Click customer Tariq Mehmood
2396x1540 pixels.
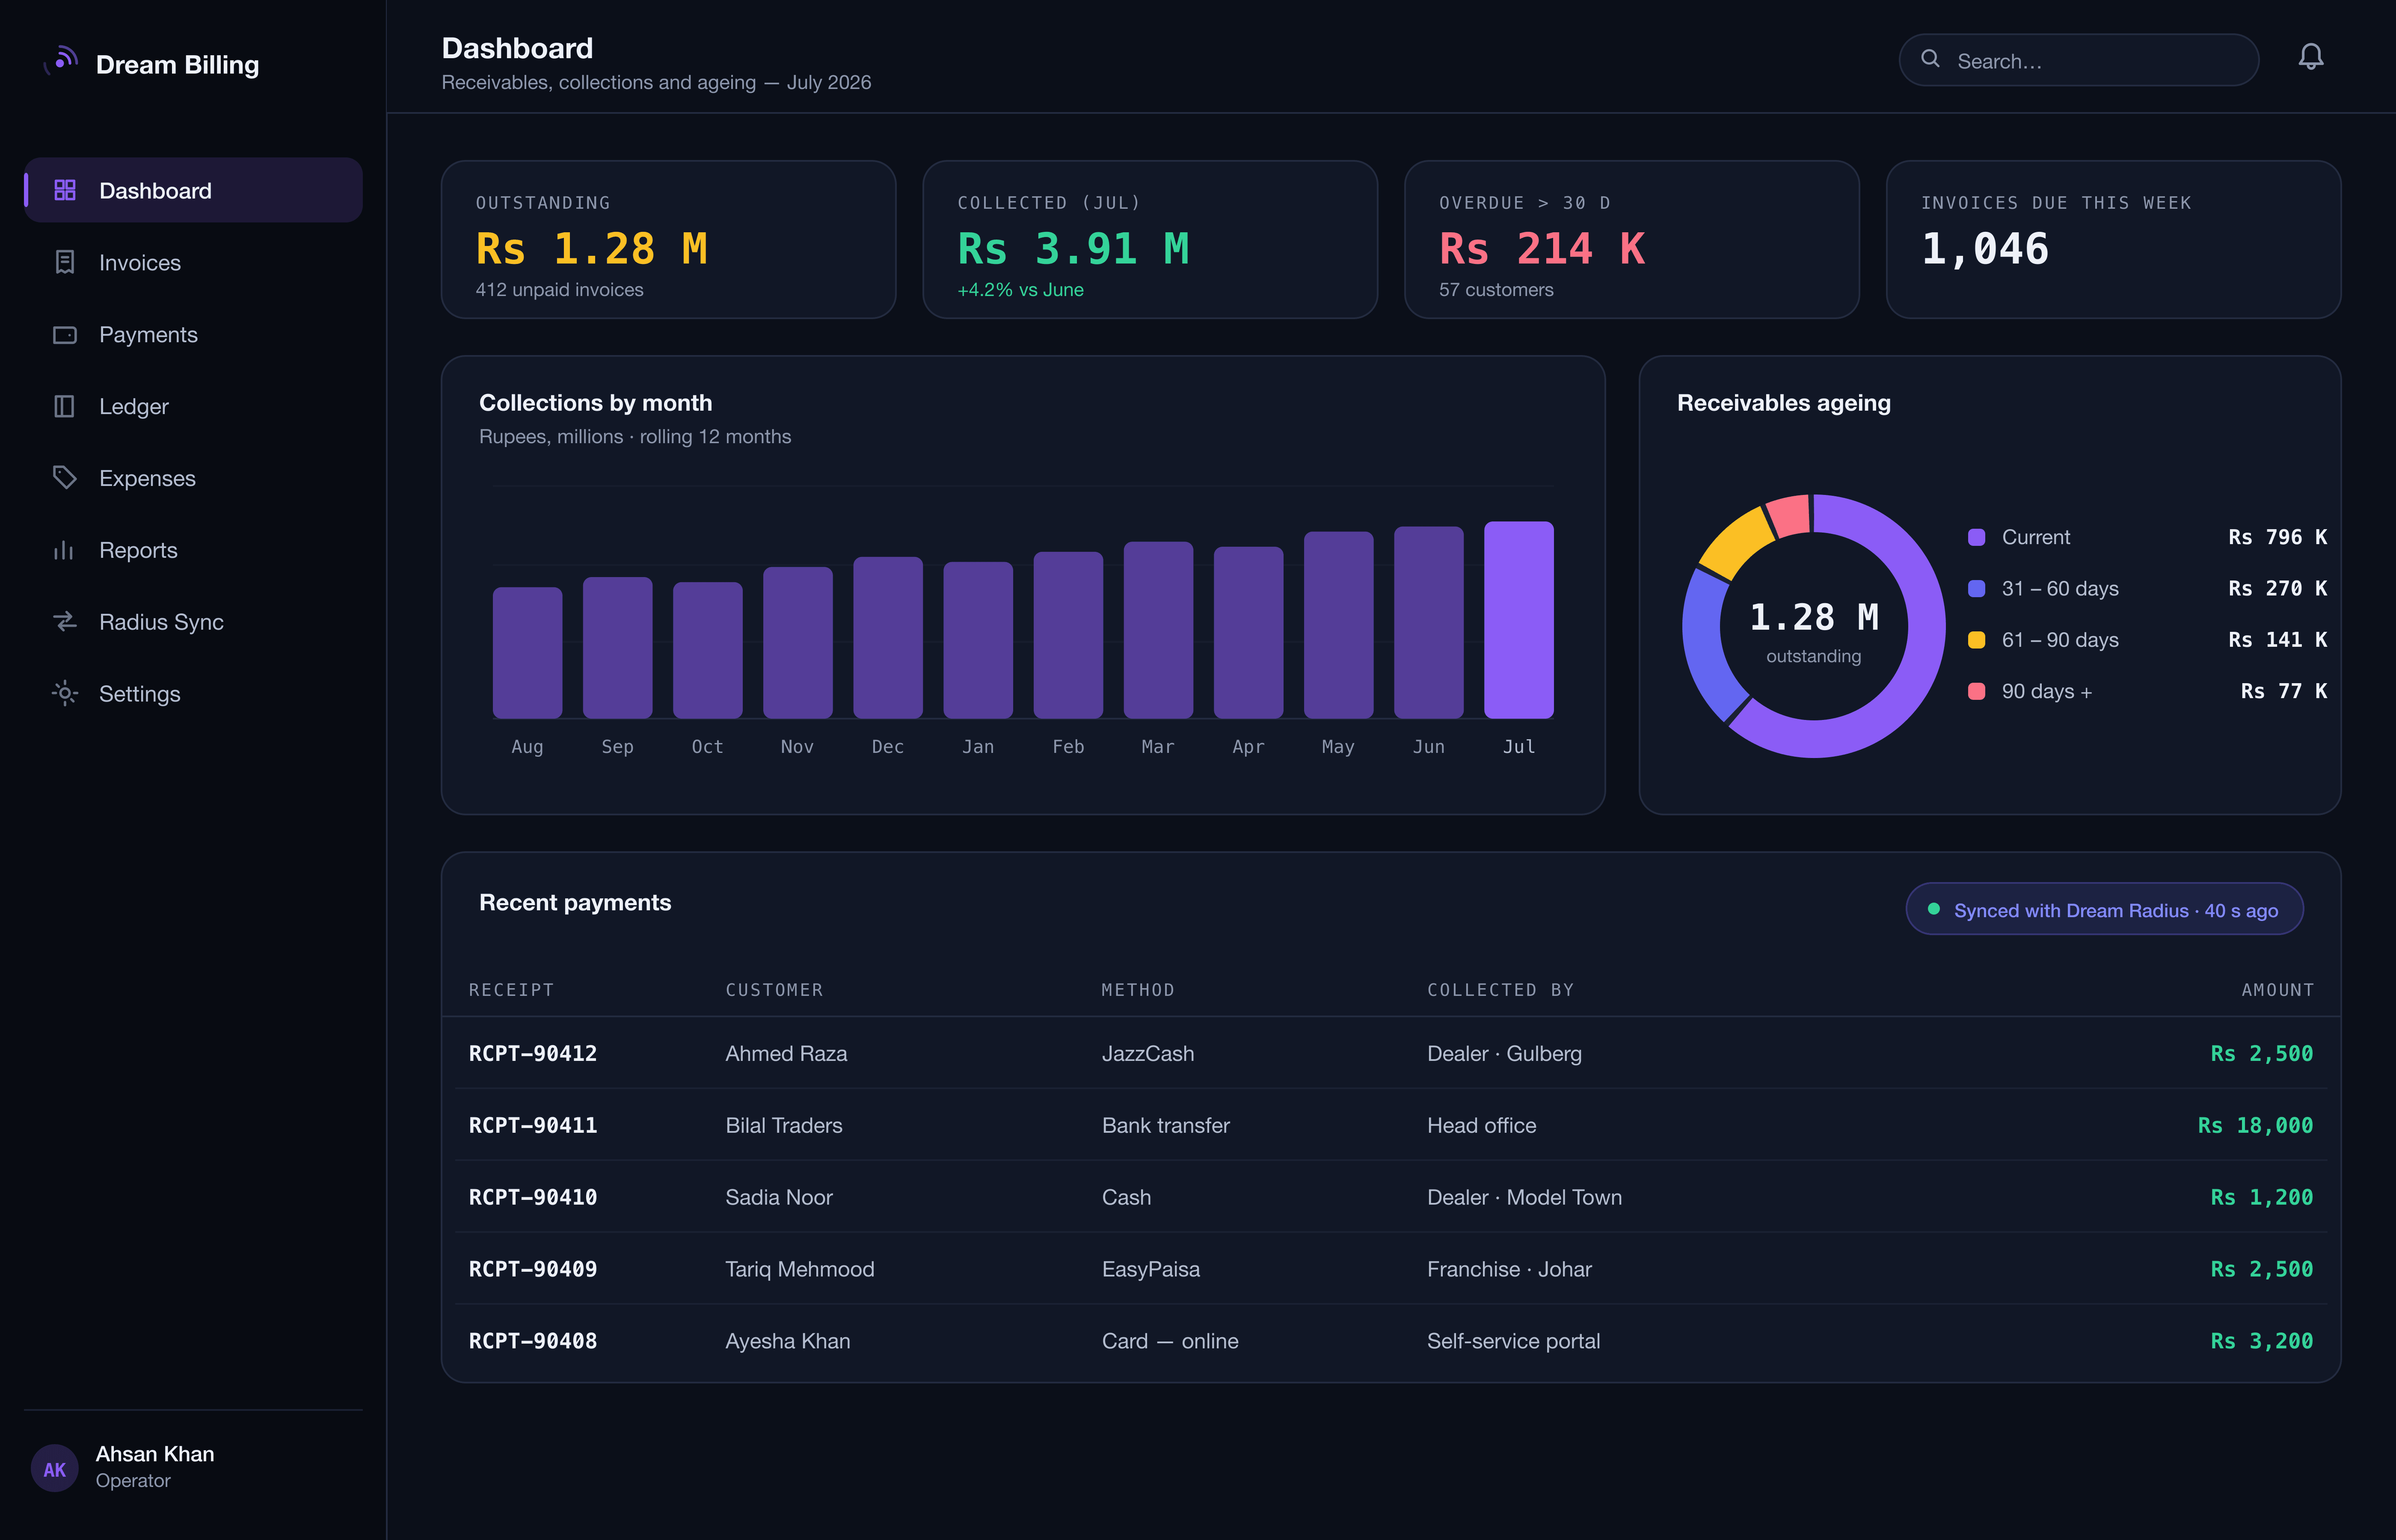pos(800,1269)
